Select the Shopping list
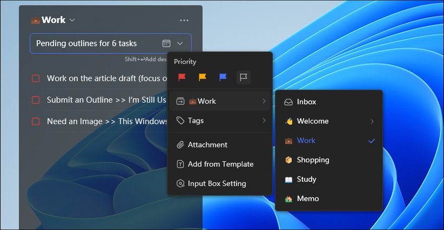This screenshot has height=230, width=444. pos(313,160)
